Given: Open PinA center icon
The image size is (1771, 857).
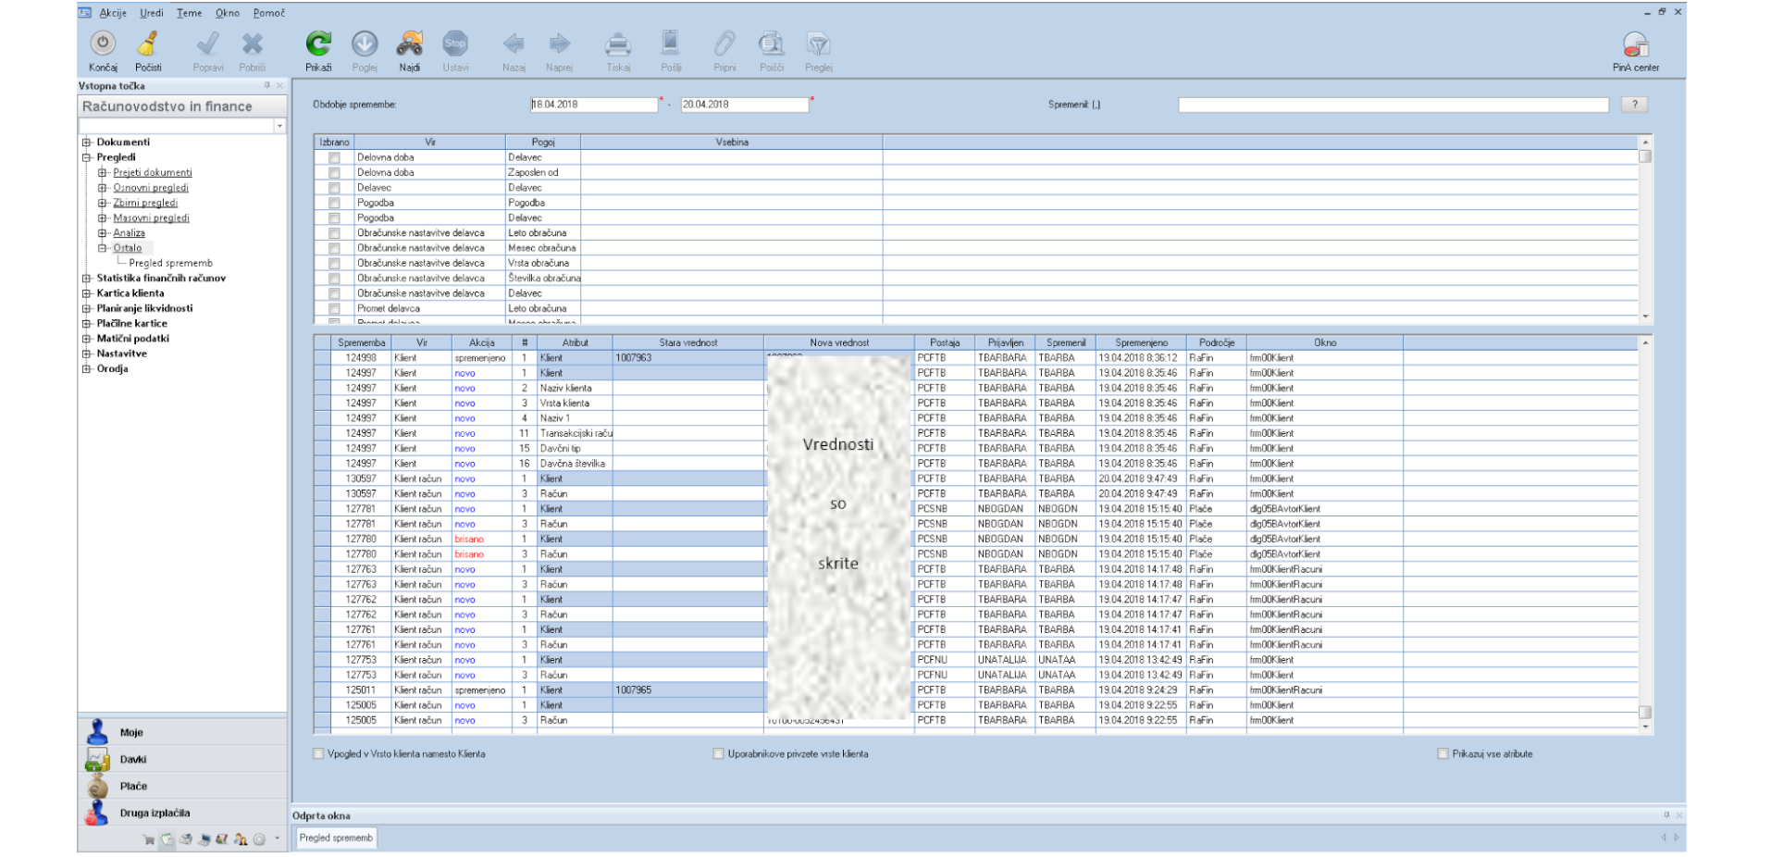Looking at the screenshot, I should 1635,44.
